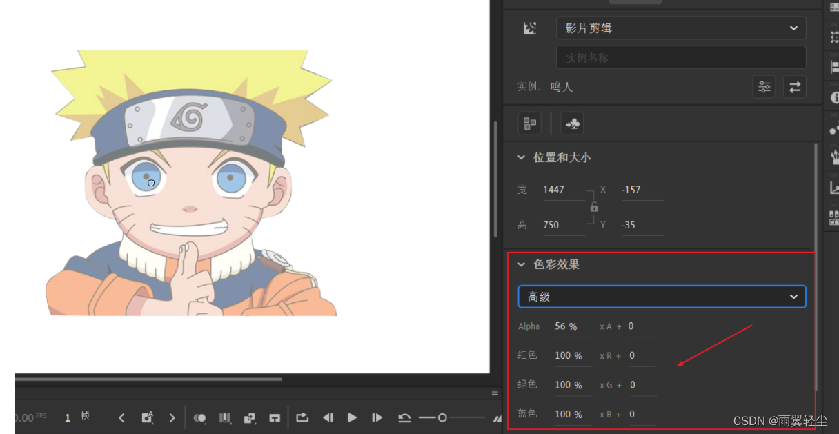Image resolution: width=839 pixels, height=434 pixels.
Task: Click the stage horizontal scrollbar
Action: click(149, 379)
